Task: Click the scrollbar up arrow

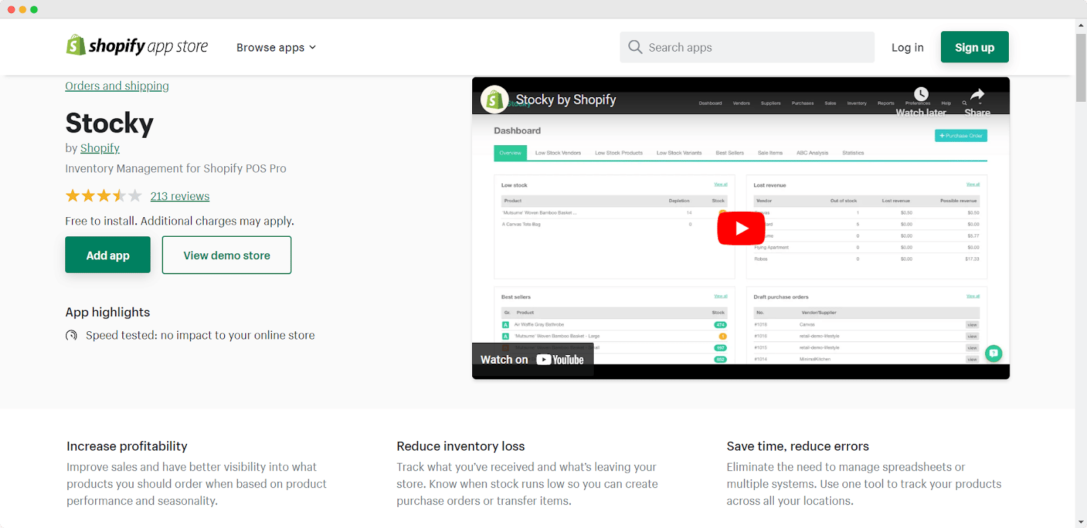Action: click(x=1081, y=25)
